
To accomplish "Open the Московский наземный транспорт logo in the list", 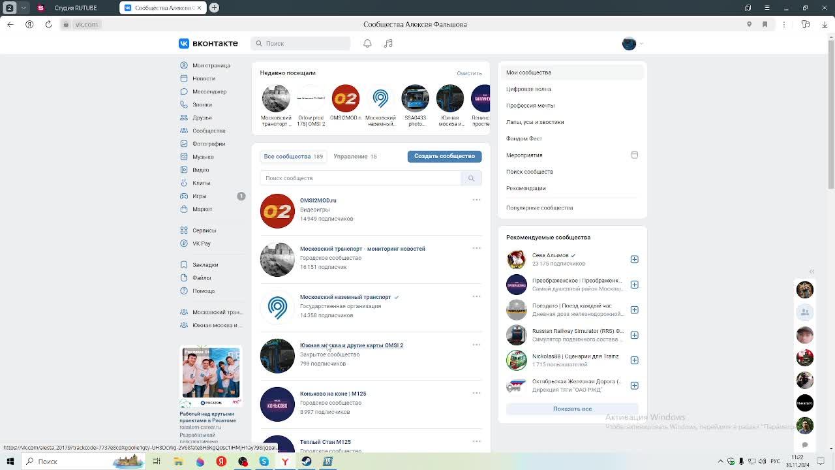I will [277, 307].
